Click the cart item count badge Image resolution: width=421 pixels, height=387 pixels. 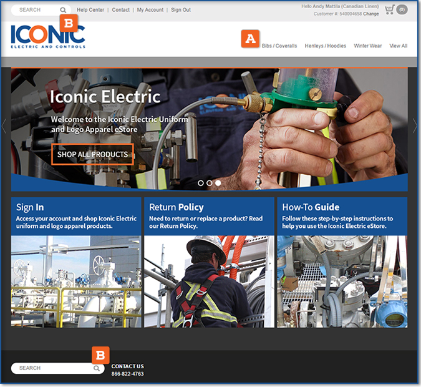[x=402, y=10]
